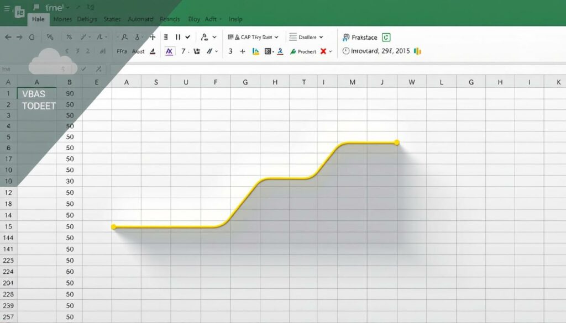Click the green pen Prochert button

tap(303, 51)
